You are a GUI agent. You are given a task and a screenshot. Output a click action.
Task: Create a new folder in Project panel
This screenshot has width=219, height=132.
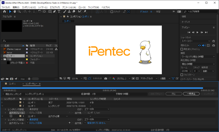click(x=7, y=79)
